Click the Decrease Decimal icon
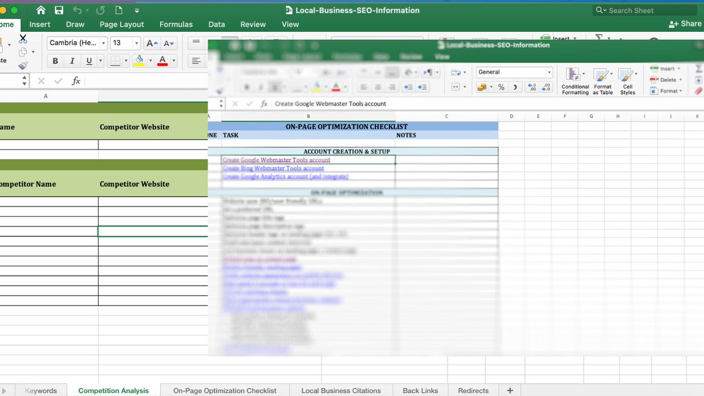The width and height of the screenshot is (704, 396). pos(546,87)
